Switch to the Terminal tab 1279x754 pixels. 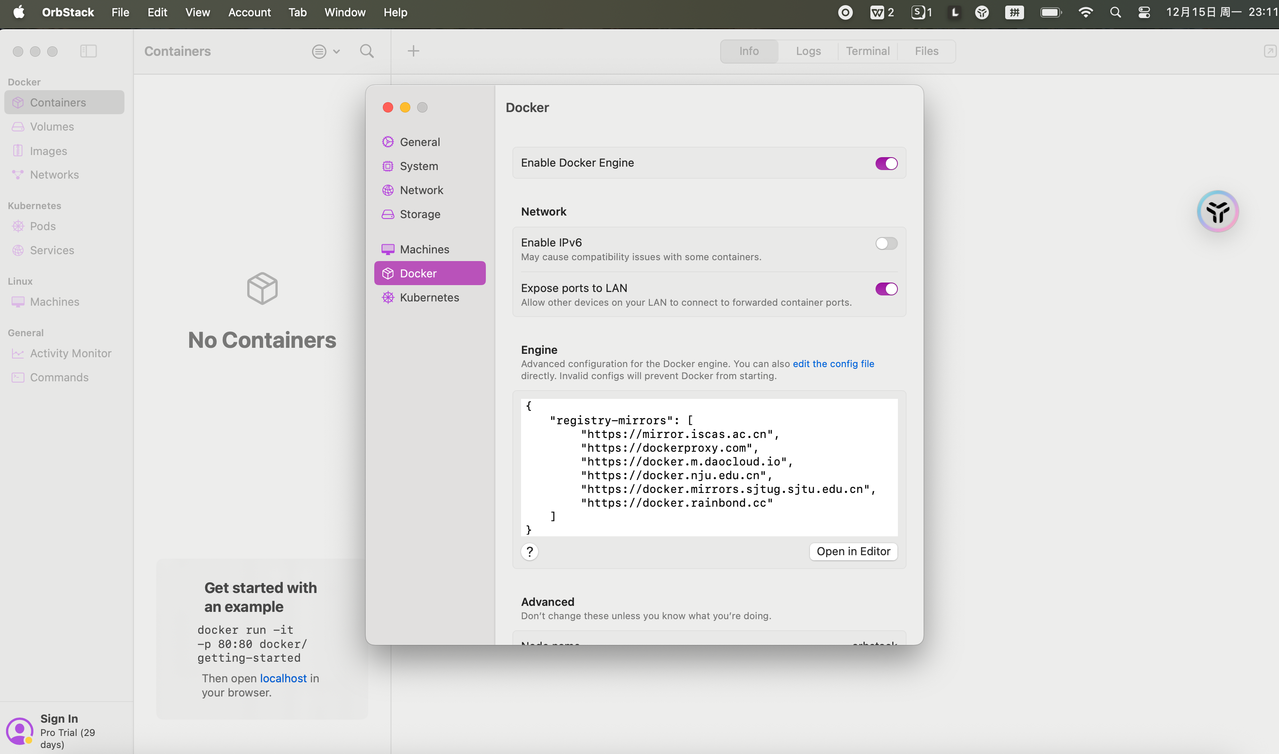pos(868,52)
